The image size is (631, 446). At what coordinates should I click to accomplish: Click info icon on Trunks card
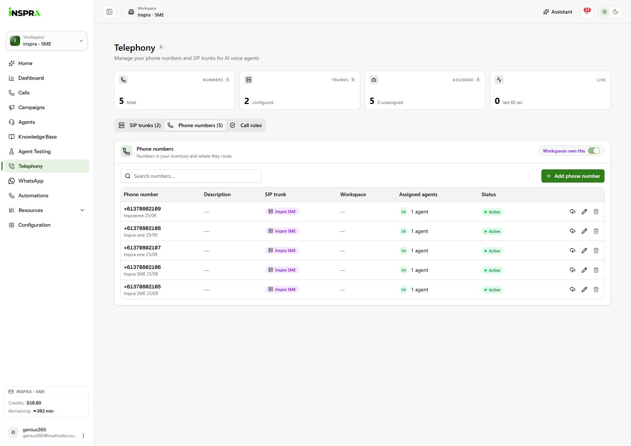coord(353,80)
